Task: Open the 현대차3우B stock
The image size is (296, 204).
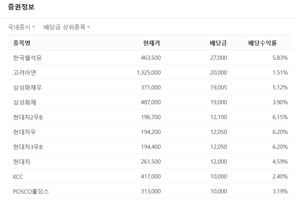Action: pos(28,147)
